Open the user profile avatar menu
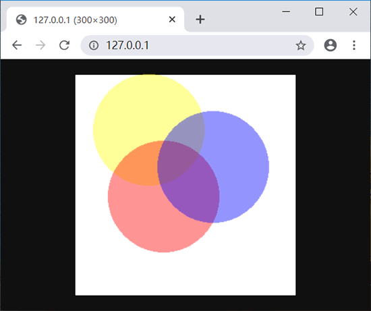This screenshot has width=371, height=311. coord(331,45)
